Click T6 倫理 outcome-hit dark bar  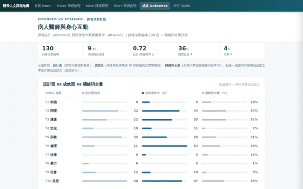[165, 146]
